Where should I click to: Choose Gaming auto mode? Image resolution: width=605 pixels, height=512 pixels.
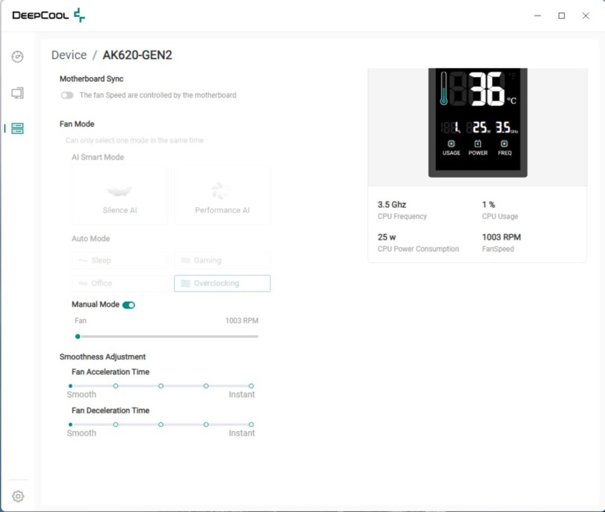[x=222, y=260]
